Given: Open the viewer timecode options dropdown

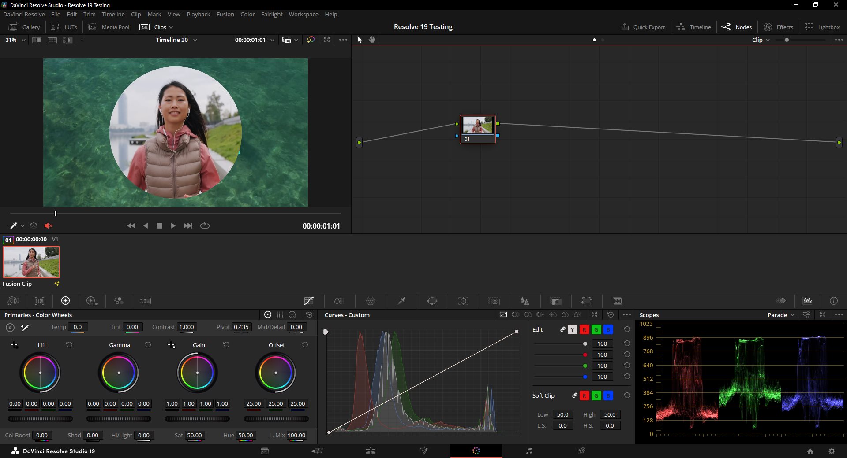Looking at the screenshot, I should pos(272,40).
